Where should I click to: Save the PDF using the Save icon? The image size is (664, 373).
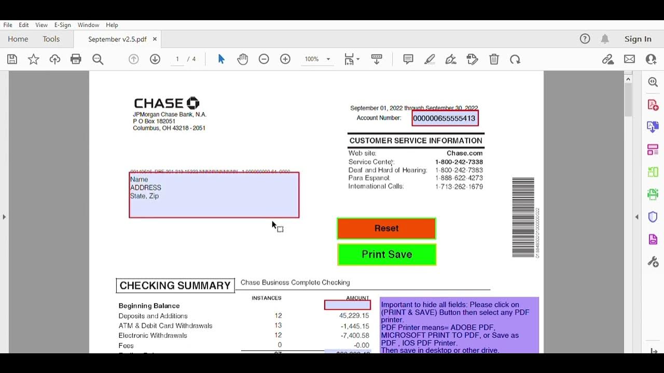11,59
